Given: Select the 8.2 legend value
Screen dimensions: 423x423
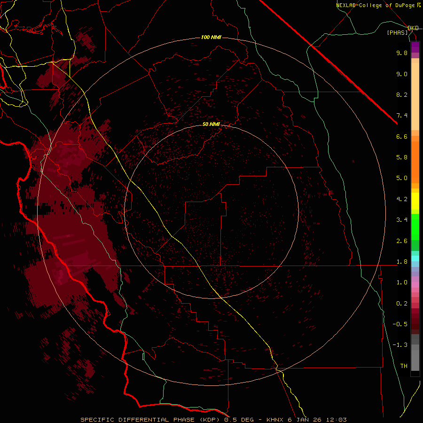Looking at the screenshot, I should (402, 94).
